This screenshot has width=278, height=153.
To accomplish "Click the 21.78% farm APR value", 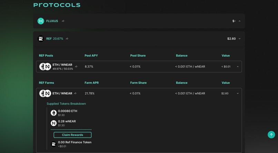I will 90,93.
